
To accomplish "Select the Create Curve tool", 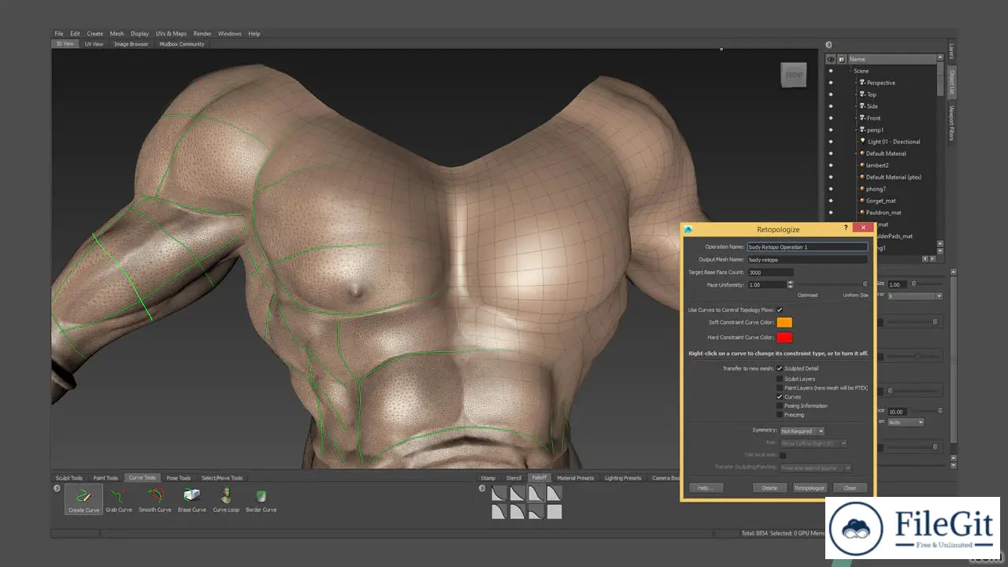I will (x=83, y=499).
